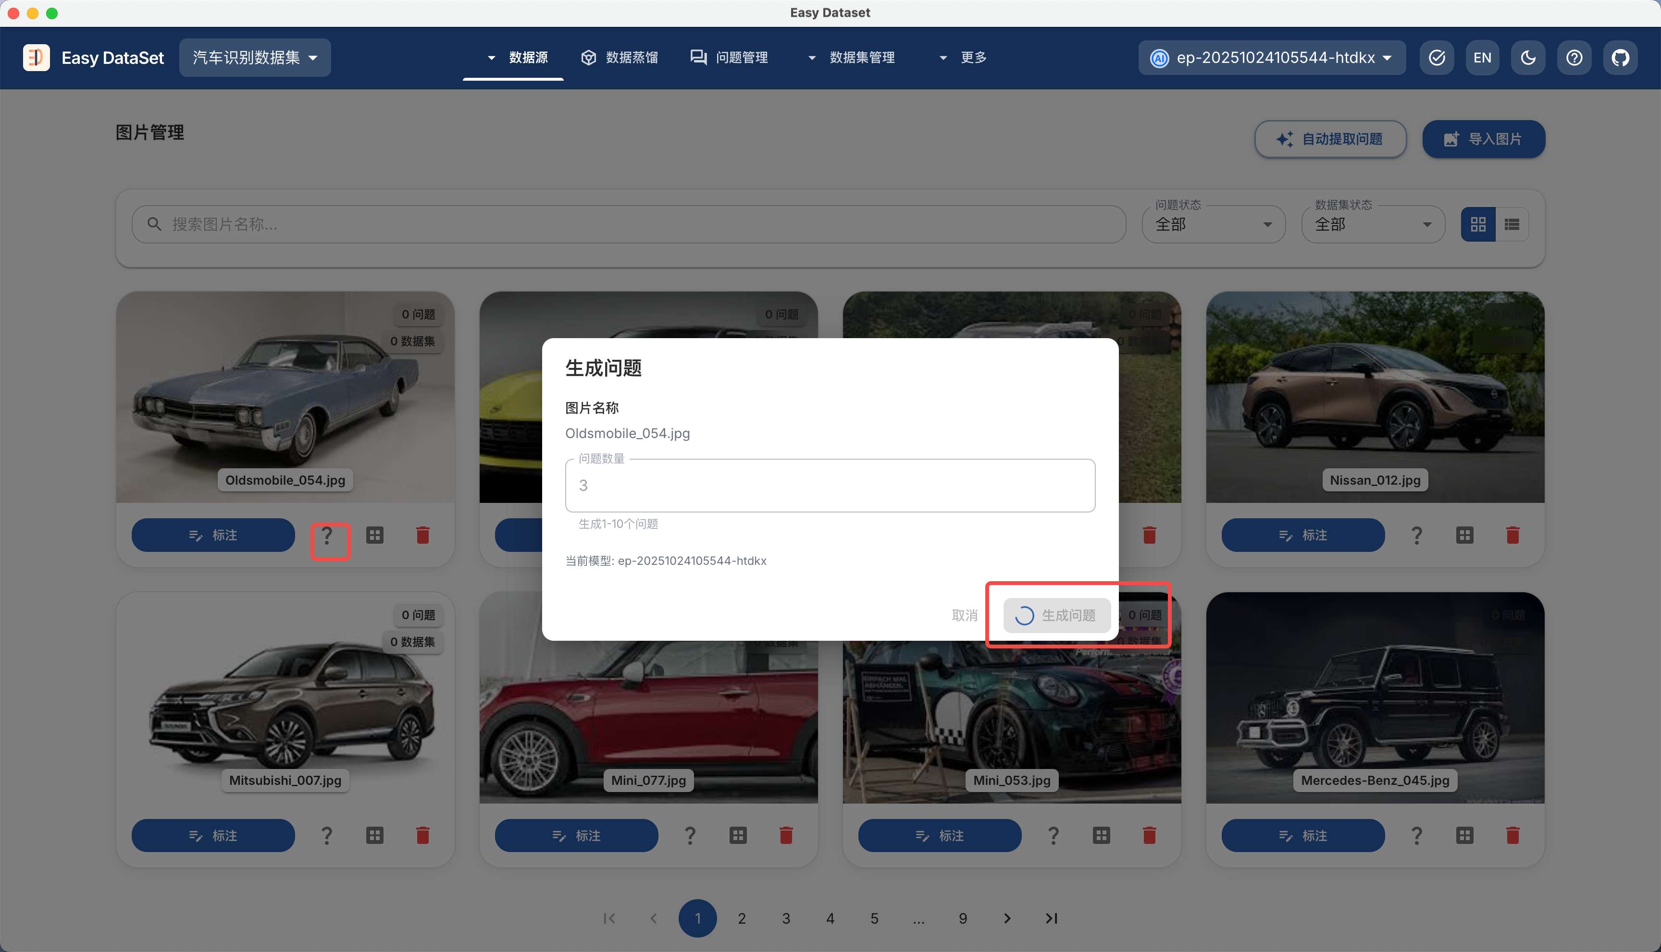Click 取消 to cancel the dialog

(964, 615)
